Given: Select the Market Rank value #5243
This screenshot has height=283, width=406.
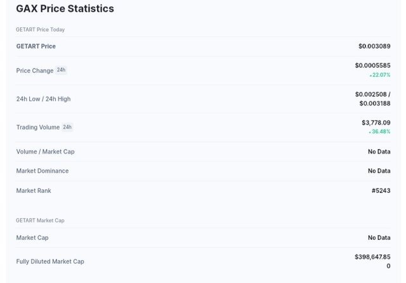Looking at the screenshot, I should (x=381, y=191).
